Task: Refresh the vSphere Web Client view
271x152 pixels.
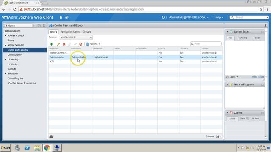Action: (163, 17)
